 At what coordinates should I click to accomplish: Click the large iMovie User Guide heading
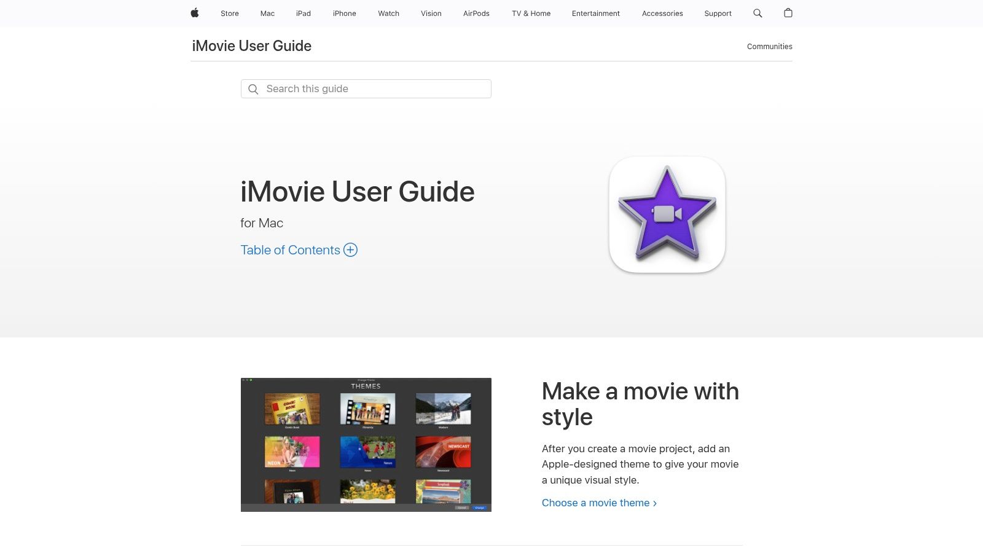(358, 192)
